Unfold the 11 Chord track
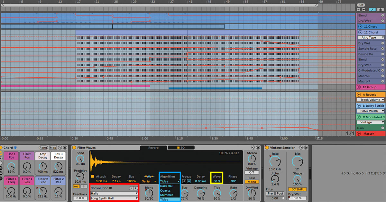This screenshot has width=386, height=202. pos(360,26)
